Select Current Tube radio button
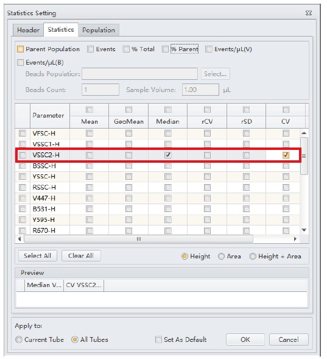Screen dimensions: 327x359 (19, 339)
